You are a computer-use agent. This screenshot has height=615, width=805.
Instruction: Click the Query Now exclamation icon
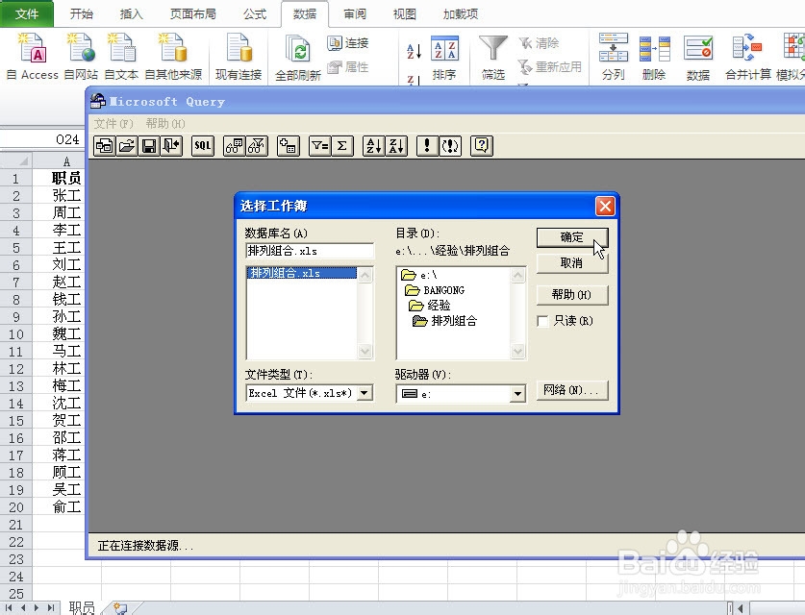click(x=426, y=146)
